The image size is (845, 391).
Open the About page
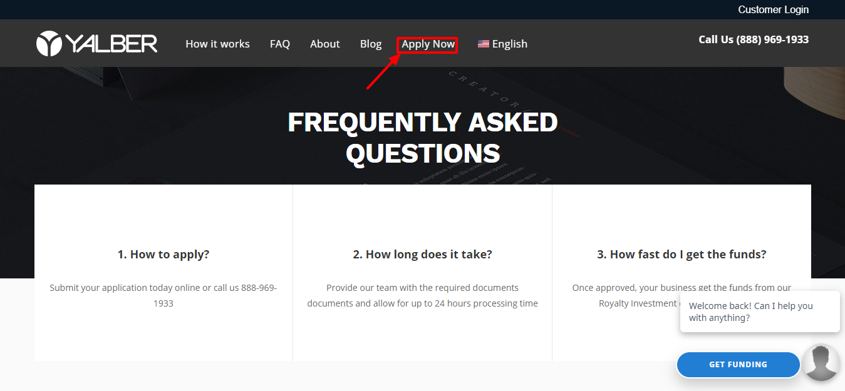[x=324, y=44]
